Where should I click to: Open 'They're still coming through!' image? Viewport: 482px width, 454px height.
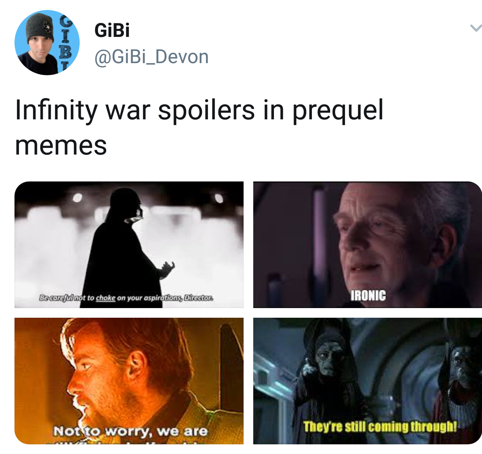[367, 381]
